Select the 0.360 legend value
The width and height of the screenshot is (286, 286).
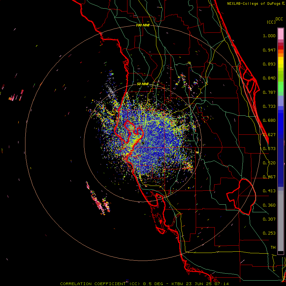[x=269, y=205]
